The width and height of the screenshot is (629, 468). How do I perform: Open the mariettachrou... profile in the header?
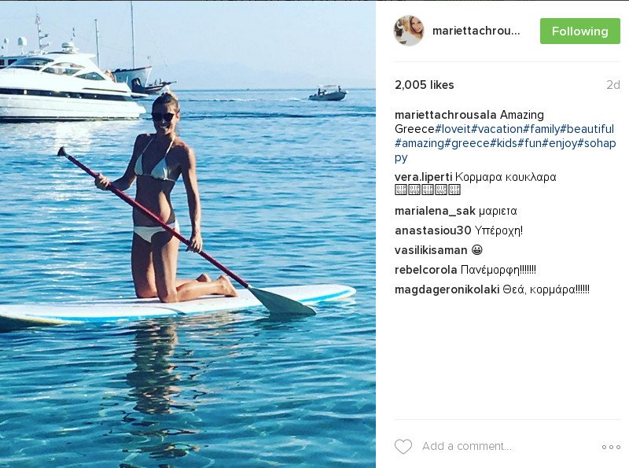coord(476,31)
